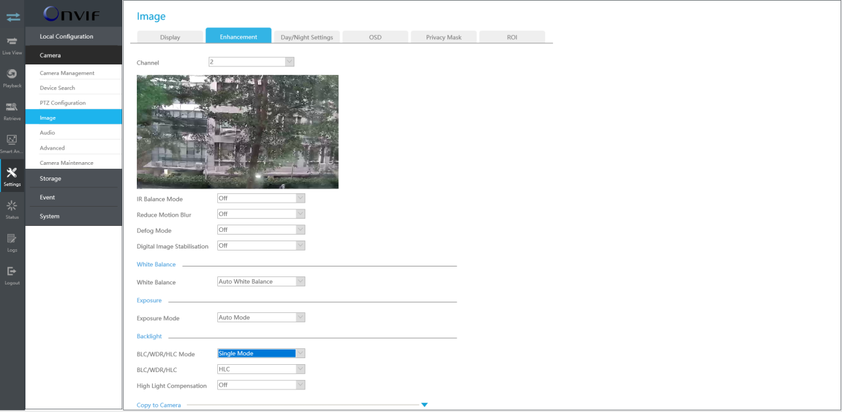Switch to the Day/Night Settings tab
This screenshot has height=412, width=842.
(306, 37)
